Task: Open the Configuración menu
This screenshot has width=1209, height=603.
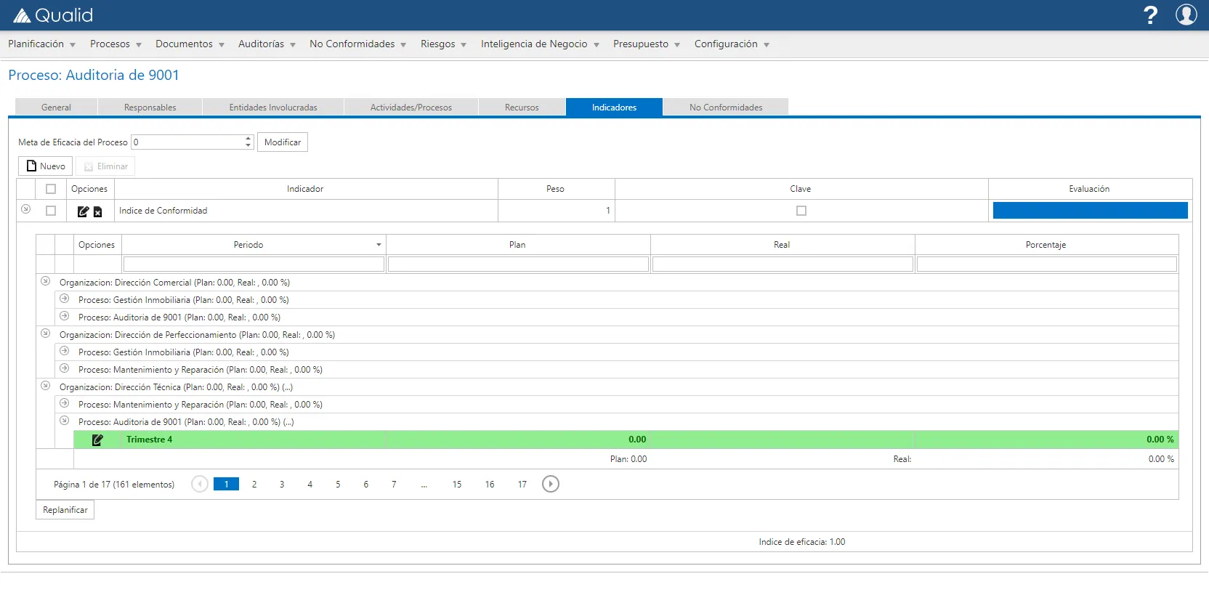Action: tap(732, 44)
